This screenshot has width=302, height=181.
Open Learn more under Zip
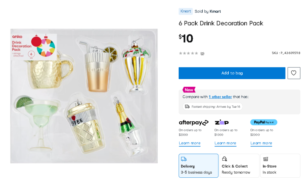pos(225,143)
